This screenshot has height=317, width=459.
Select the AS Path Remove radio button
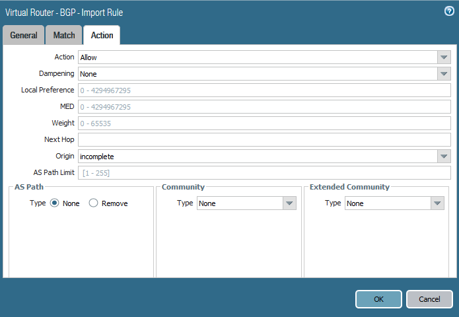94,203
